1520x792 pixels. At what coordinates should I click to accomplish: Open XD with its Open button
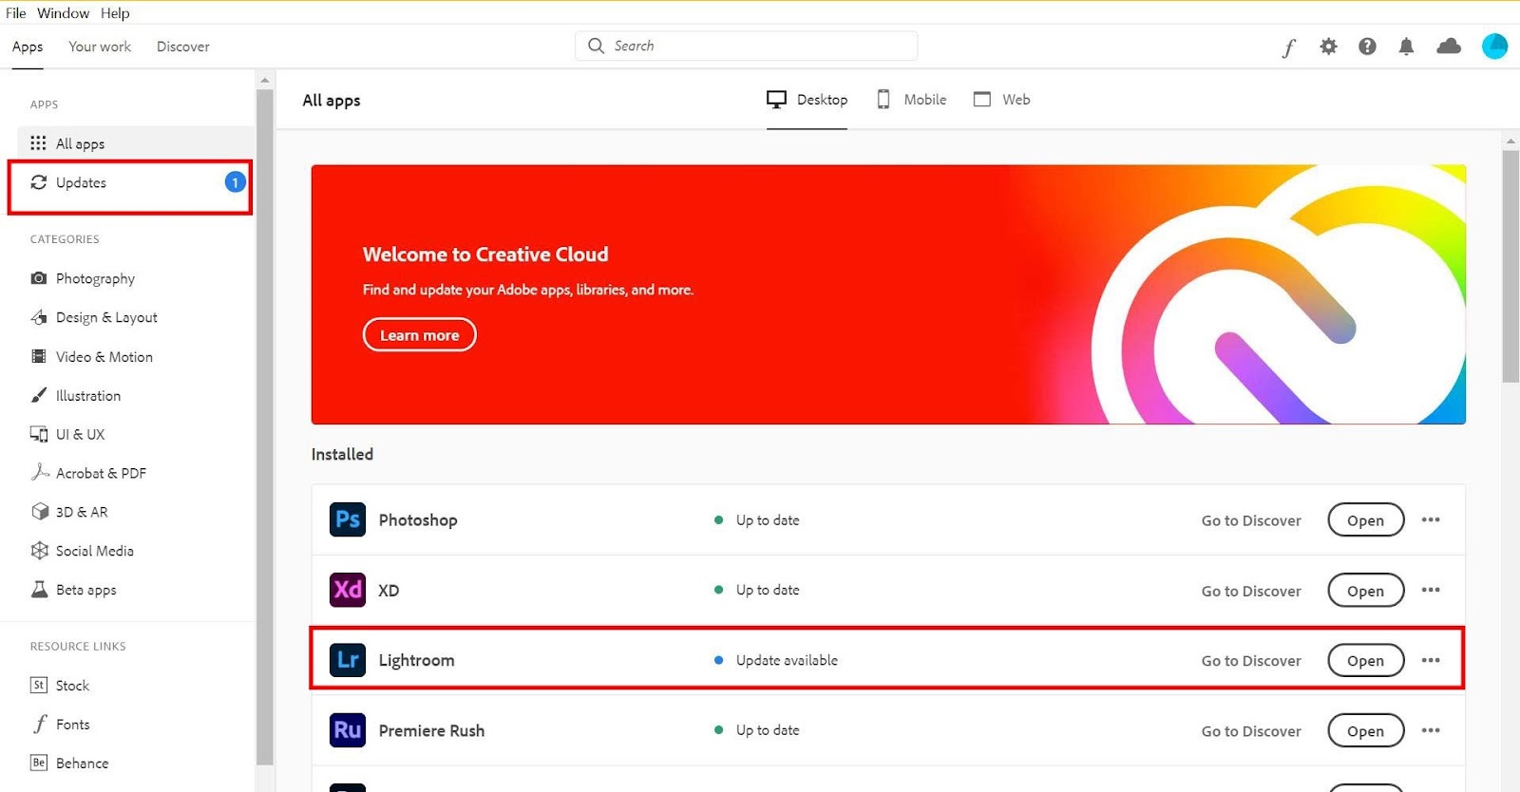tap(1365, 591)
